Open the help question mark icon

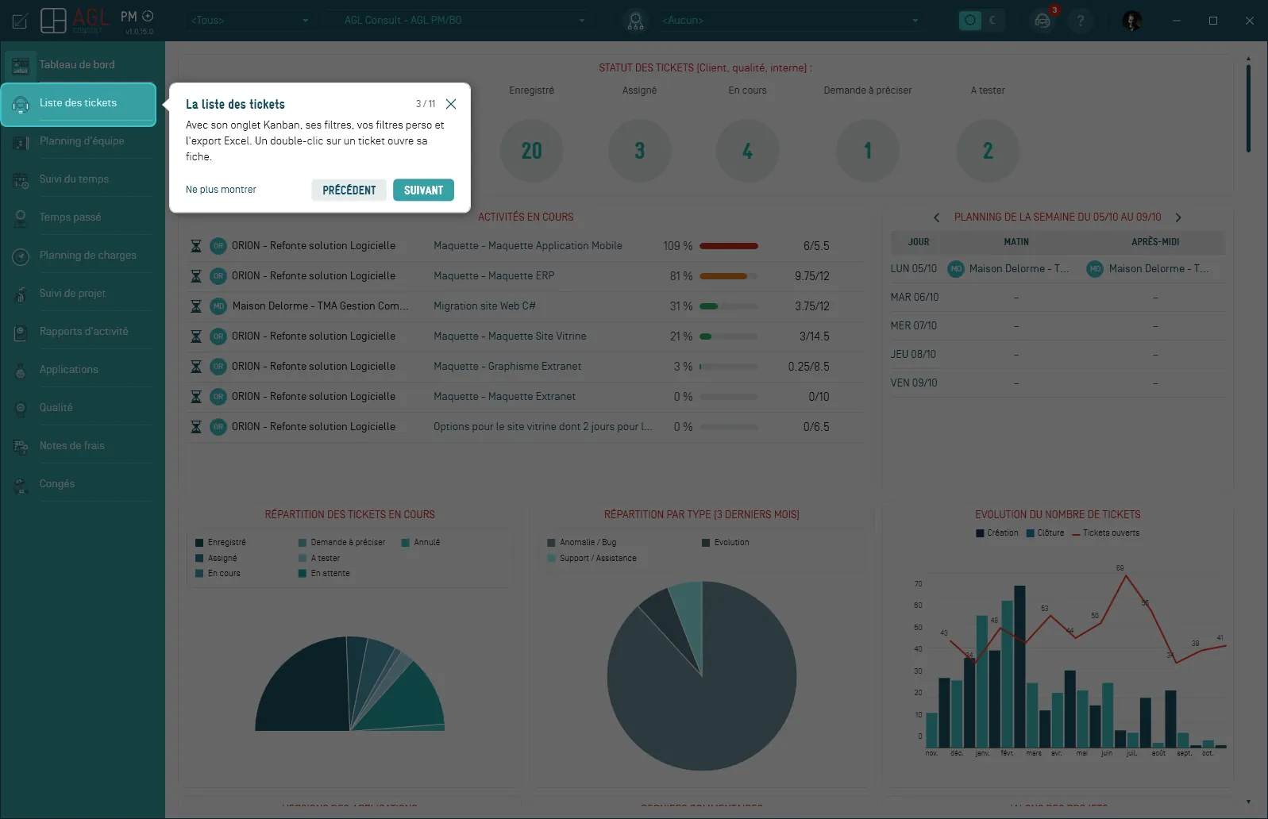point(1080,21)
